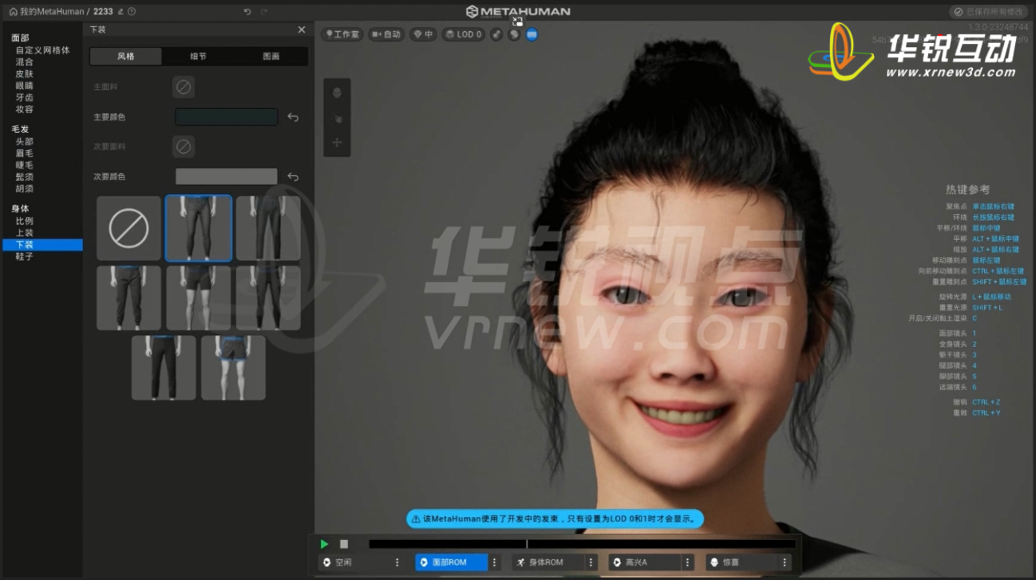
Task: Toggle the blue hotkey reference button
Action: tap(532, 34)
